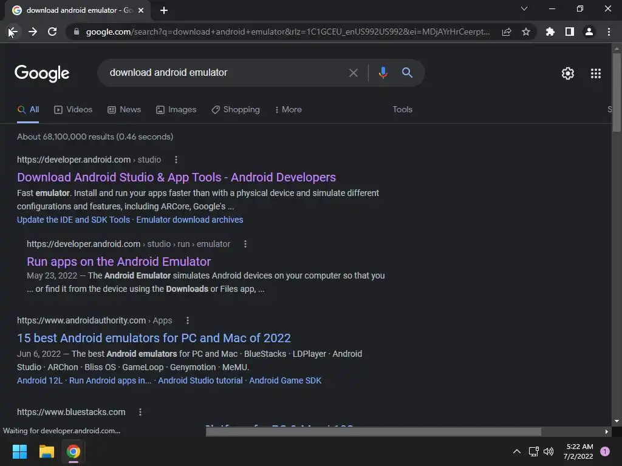This screenshot has width=622, height=466.
Task: Follow the 'Run Android apps in...' sitelink
Action: (111, 380)
